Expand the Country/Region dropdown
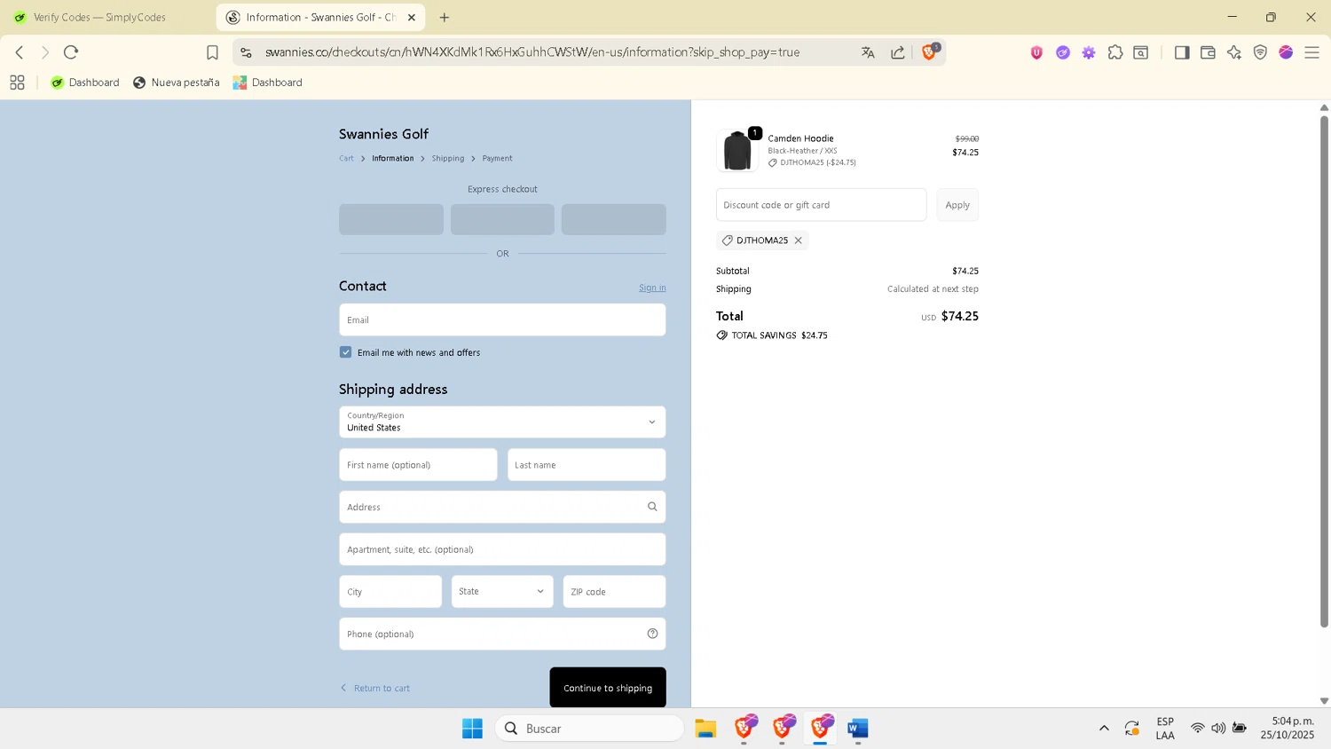 502,422
